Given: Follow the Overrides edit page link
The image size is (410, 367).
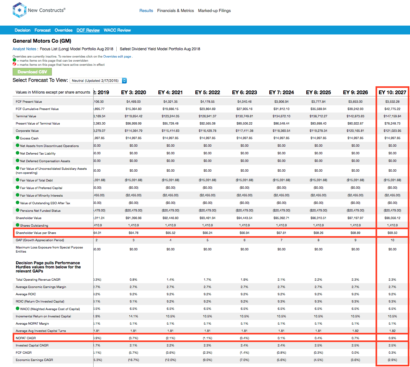Looking at the screenshot, I should click(x=117, y=57).
